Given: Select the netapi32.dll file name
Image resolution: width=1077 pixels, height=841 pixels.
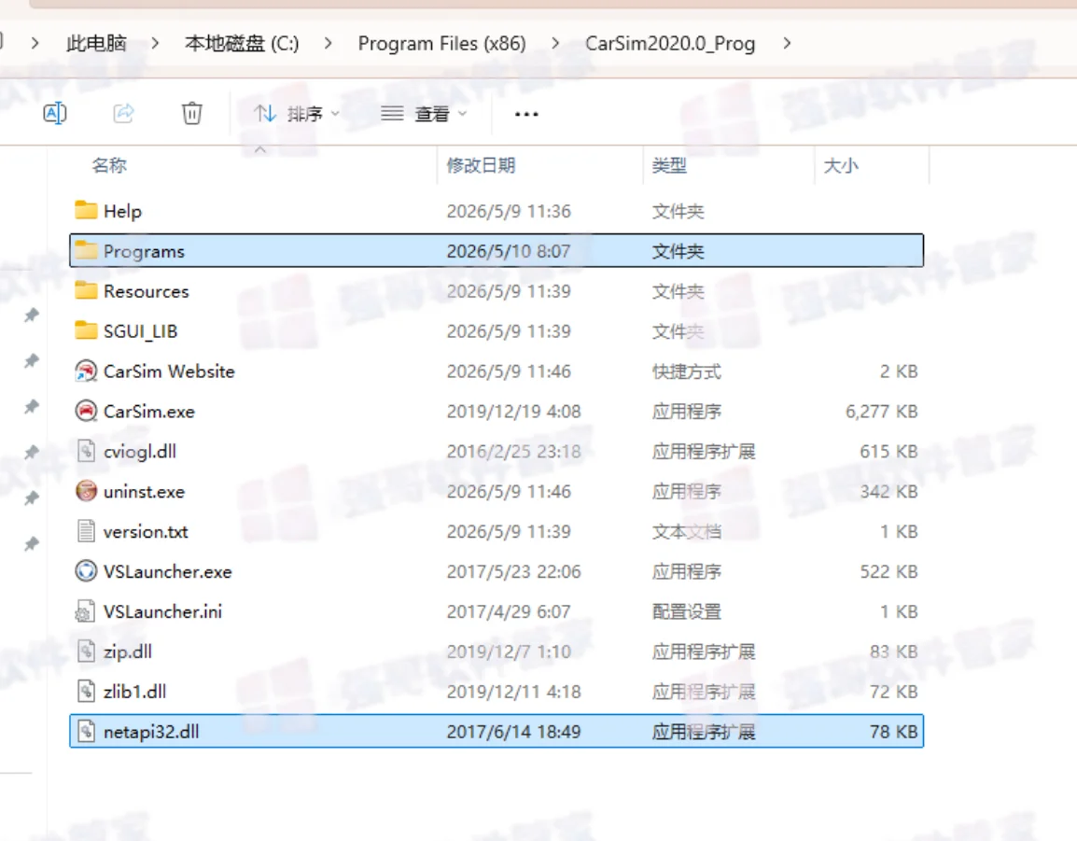Looking at the screenshot, I should (151, 732).
